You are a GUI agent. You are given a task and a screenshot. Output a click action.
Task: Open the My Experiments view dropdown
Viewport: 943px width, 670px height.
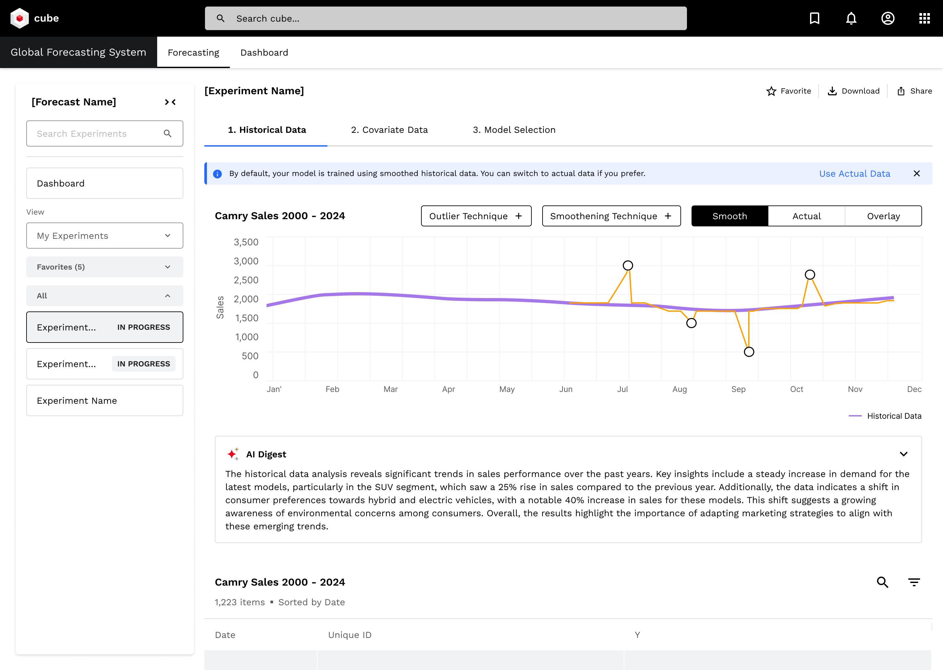[104, 236]
